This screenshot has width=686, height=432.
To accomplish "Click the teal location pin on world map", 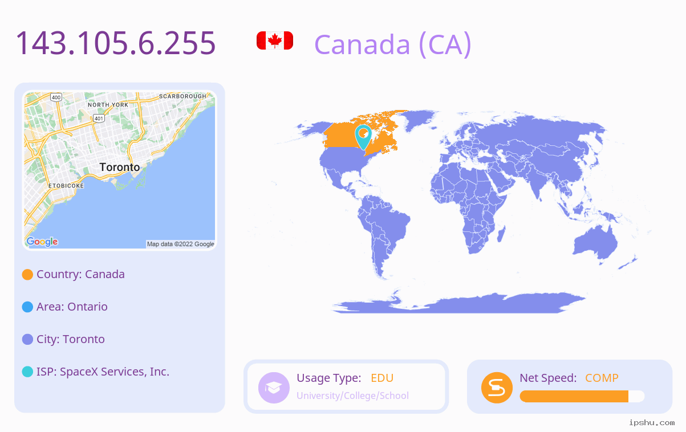I will [x=363, y=137].
